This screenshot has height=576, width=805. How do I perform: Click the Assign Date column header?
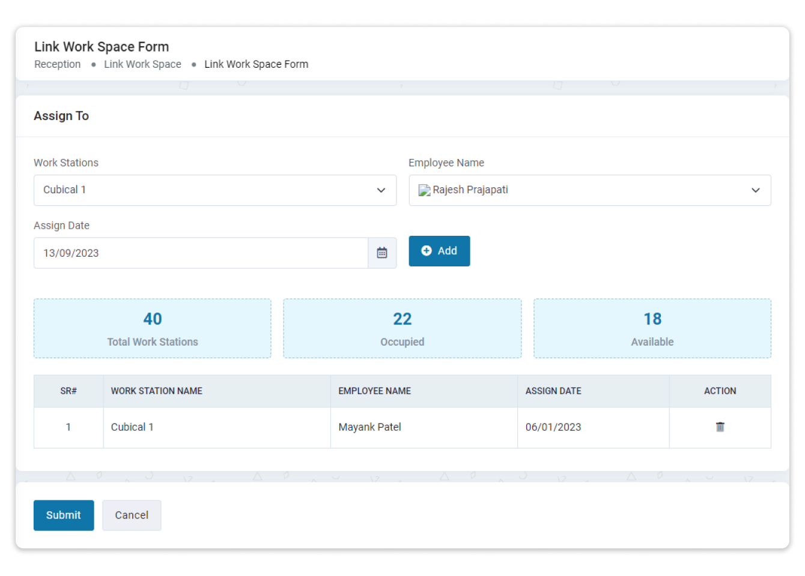pyautogui.click(x=553, y=391)
